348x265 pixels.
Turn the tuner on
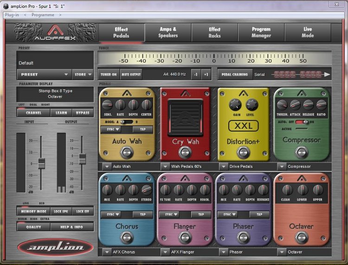(x=109, y=75)
